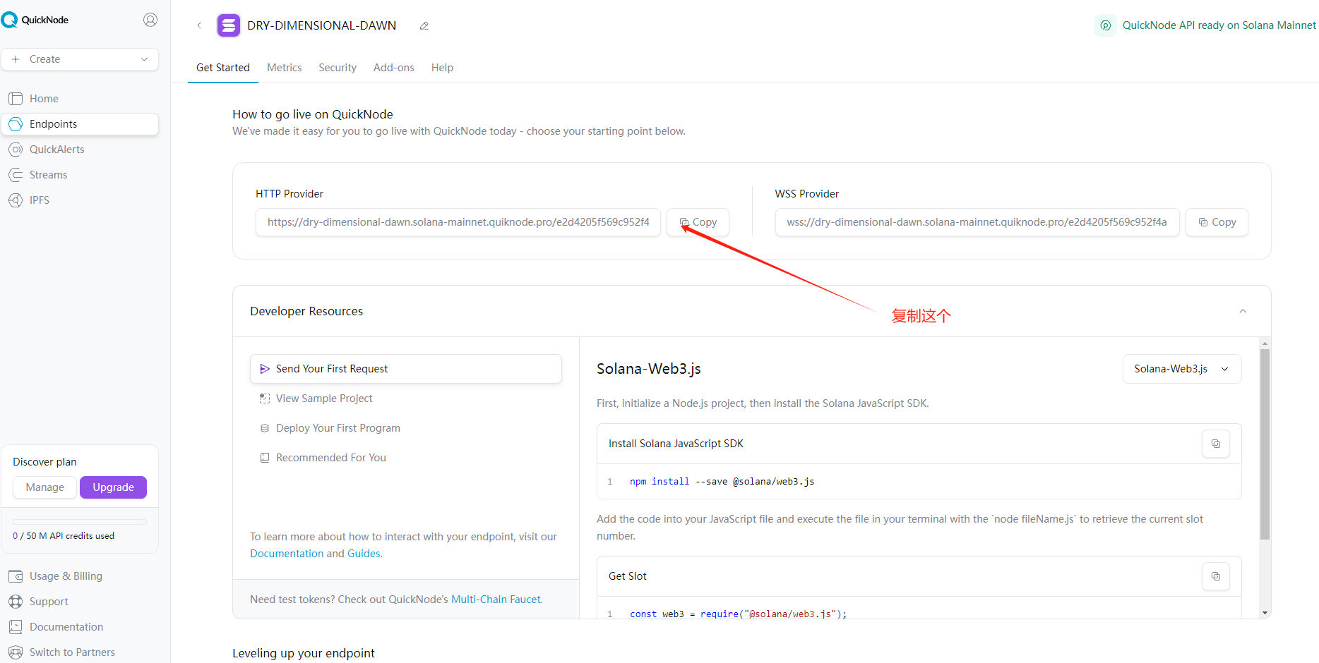Click the code panel scroll down arrow
Screen dimensions: 1319x663
(x=1265, y=613)
